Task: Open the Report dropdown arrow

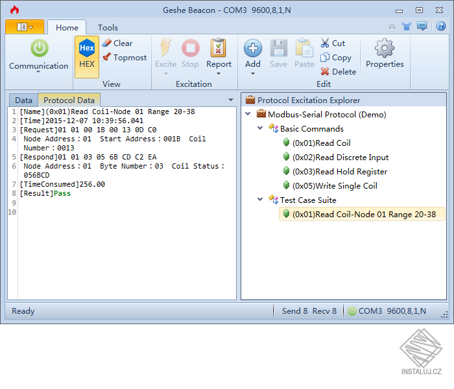Action: [x=219, y=73]
